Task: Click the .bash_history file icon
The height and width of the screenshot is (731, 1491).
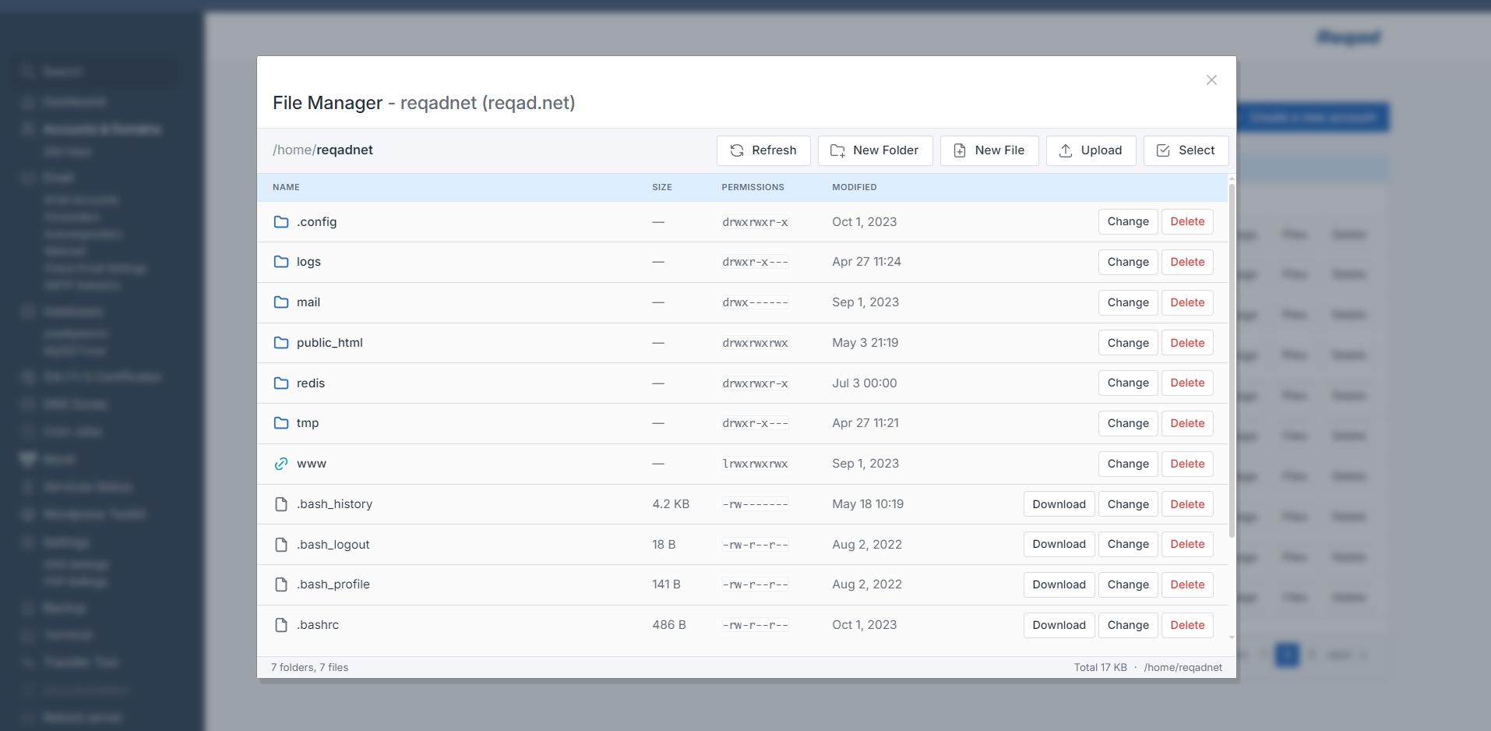Action: pyautogui.click(x=281, y=504)
